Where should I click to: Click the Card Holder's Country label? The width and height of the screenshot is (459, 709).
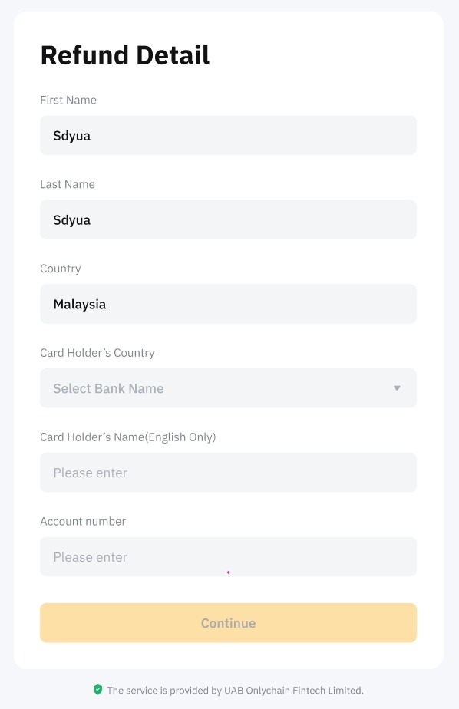click(x=97, y=353)
